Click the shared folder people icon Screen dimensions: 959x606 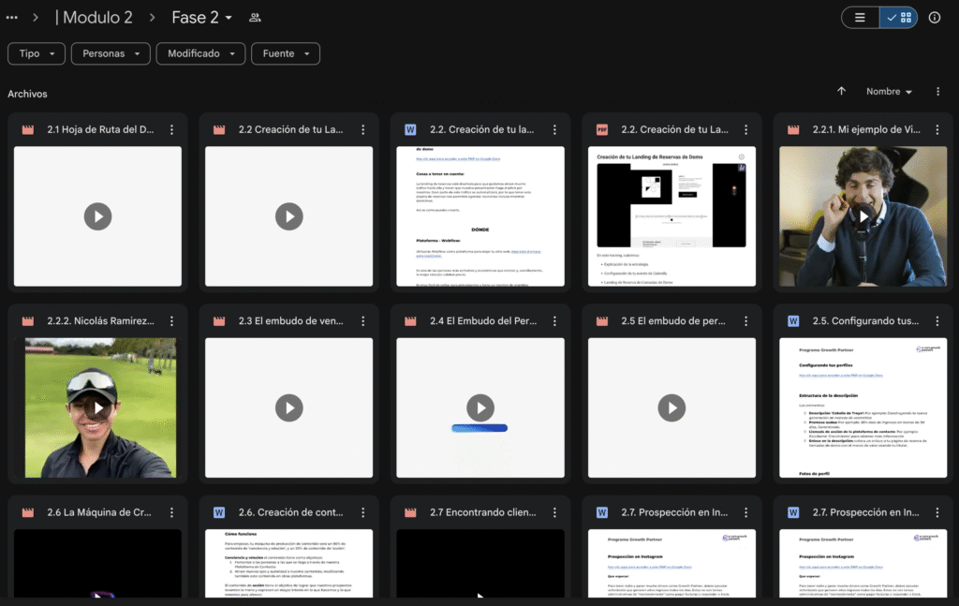(255, 18)
